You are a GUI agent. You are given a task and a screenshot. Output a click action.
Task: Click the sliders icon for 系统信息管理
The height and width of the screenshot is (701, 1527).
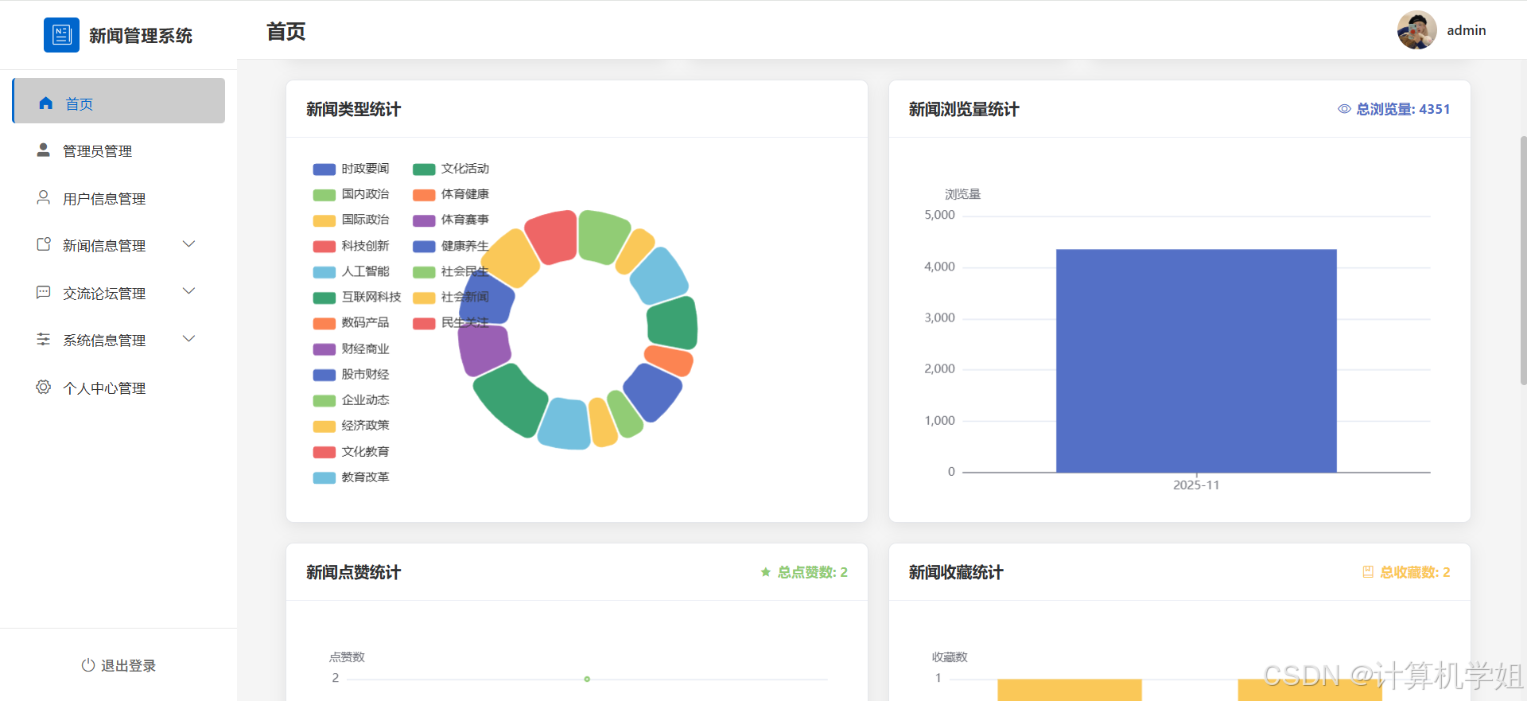(44, 340)
